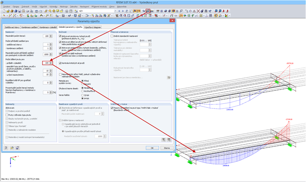Switch to 'Kombinace zatížení' tab
Screen dimensions: 306x182
pos(29,27)
